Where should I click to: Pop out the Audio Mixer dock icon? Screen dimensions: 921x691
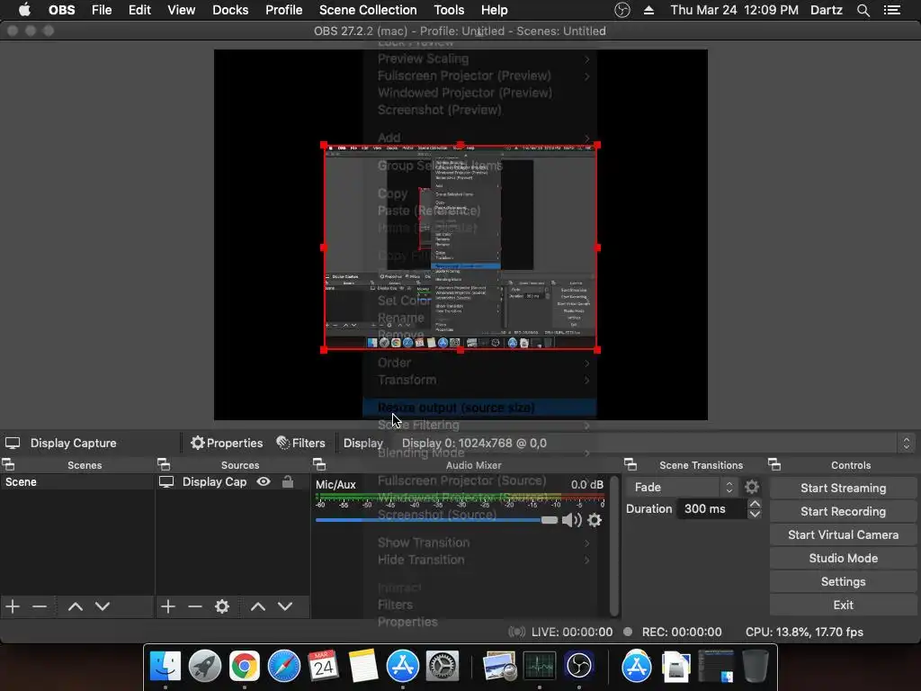point(319,465)
